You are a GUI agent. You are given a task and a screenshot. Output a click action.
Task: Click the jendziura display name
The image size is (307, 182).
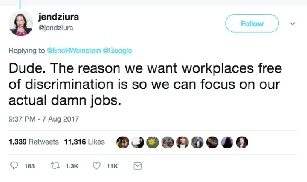pyautogui.click(x=58, y=17)
